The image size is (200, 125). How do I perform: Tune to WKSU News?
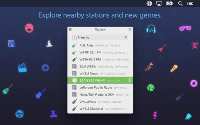coord(100,73)
